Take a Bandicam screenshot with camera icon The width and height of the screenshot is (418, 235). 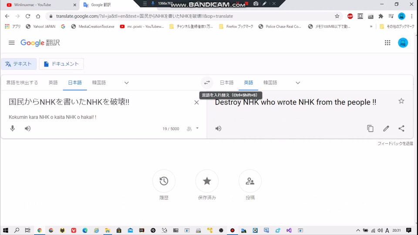(256, 3)
